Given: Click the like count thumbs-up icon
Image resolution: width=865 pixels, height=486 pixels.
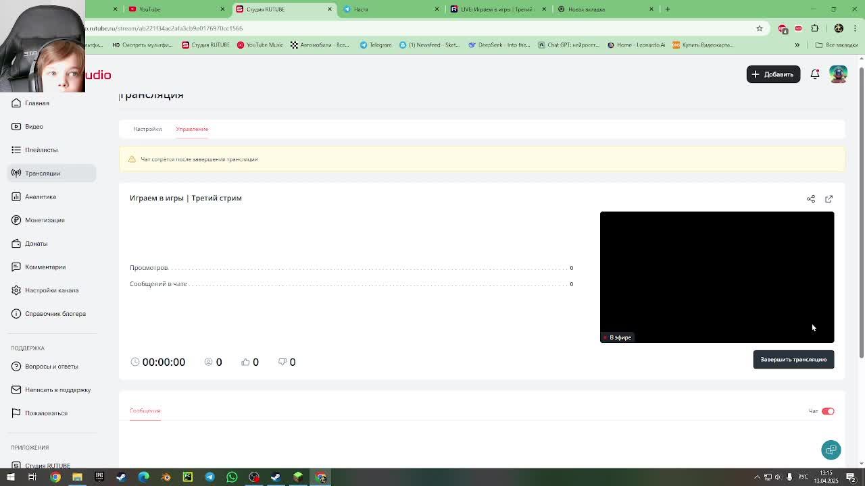Looking at the screenshot, I should 245,362.
